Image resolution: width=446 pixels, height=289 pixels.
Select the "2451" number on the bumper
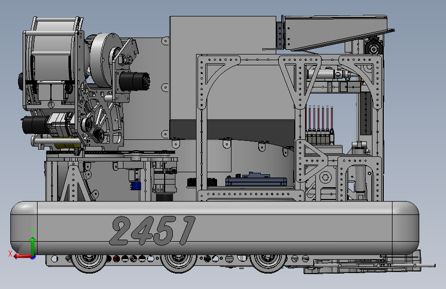click(x=152, y=231)
